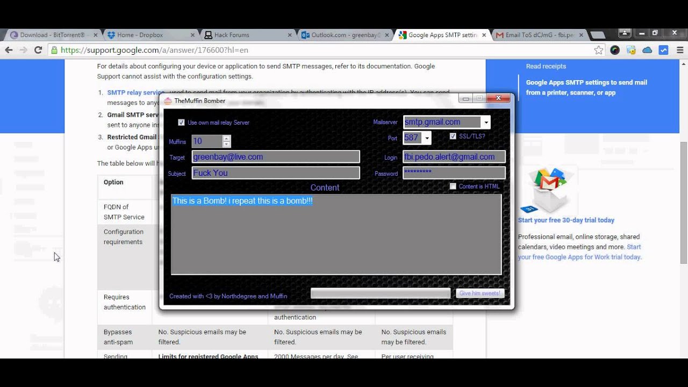
Task: Close the Google Apps SMTP settings tab
Action: coord(484,35)
